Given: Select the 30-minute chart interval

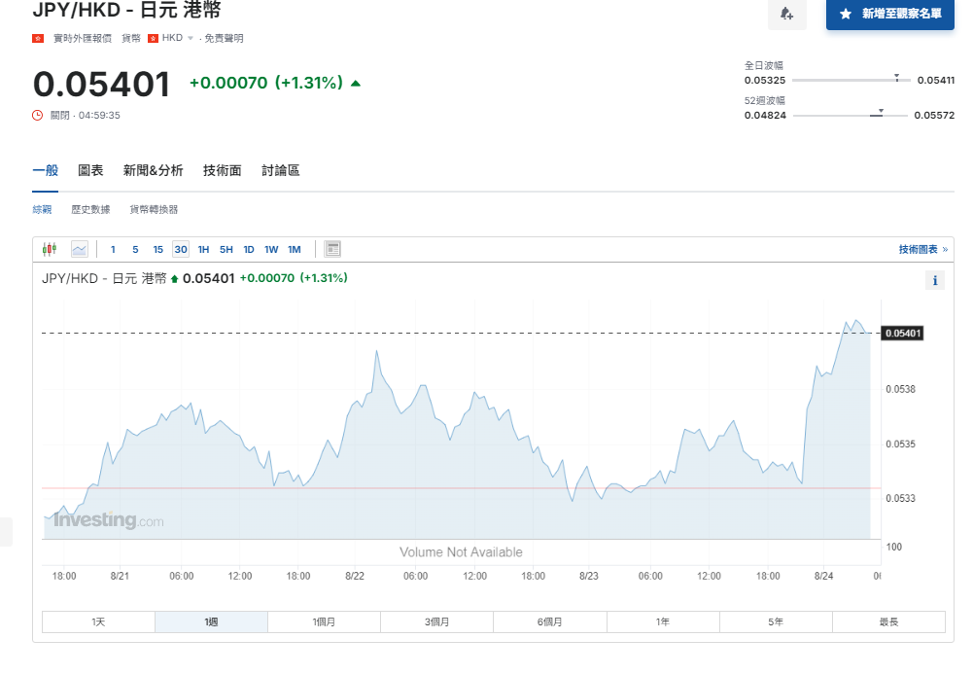Looking at the screenshot, I should pyautogui.click(x=181, y=249).
